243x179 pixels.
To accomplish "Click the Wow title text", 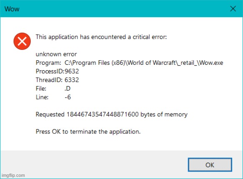I will coord(12,9).
